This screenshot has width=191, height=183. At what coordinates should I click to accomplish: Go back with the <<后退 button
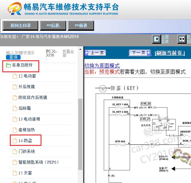(x=53, y=26)
